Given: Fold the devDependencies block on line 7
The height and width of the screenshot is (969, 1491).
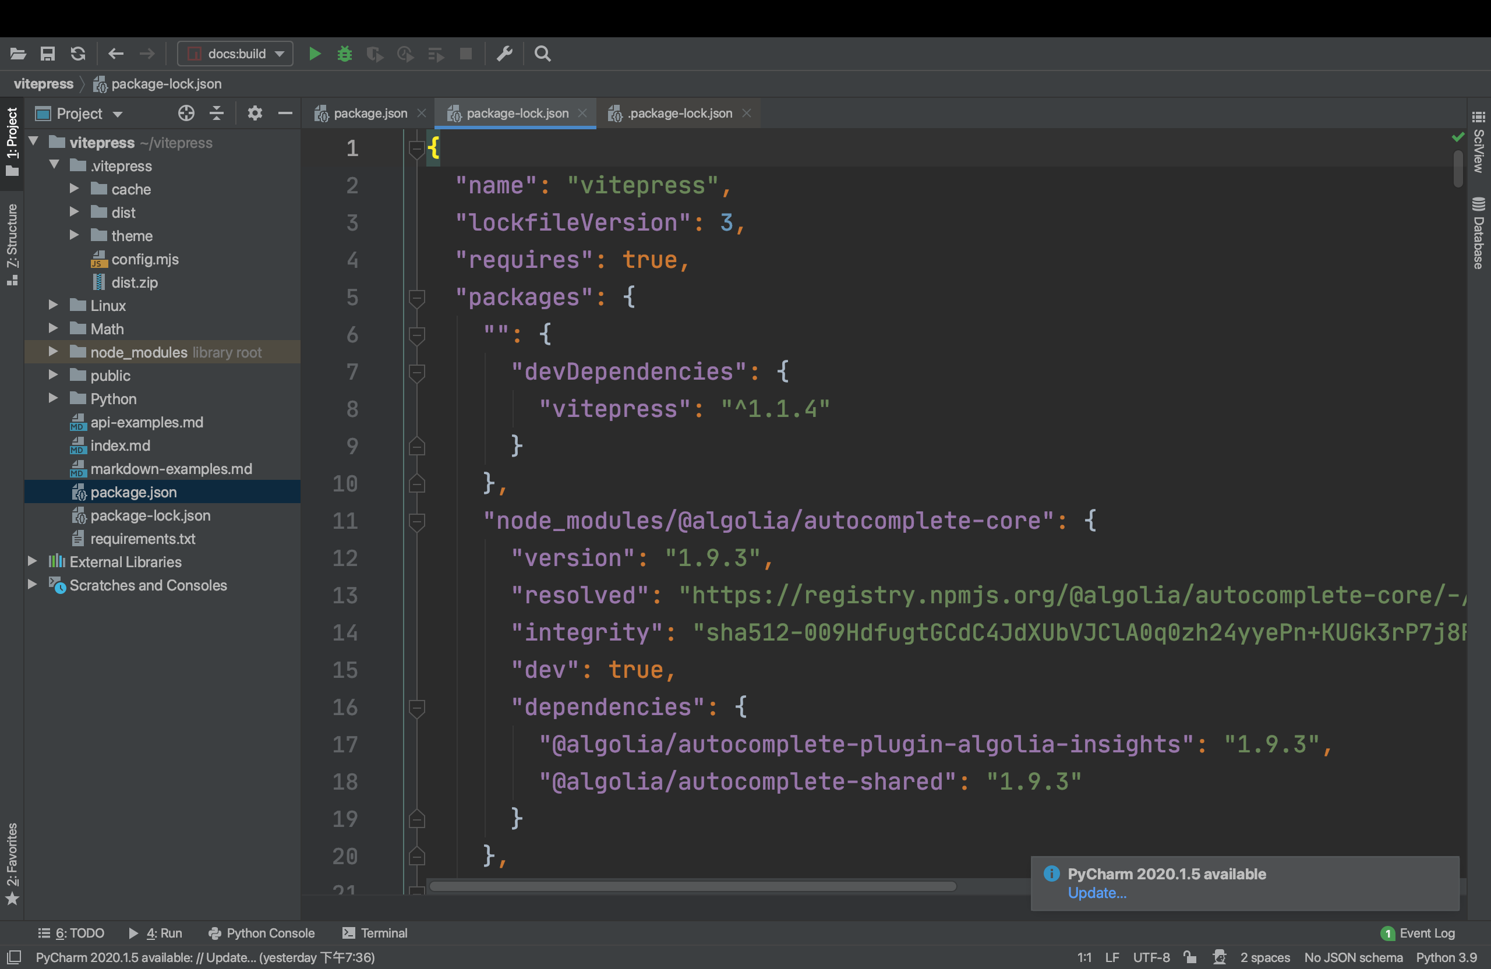Looking at the screenshot, I should 416,372.
